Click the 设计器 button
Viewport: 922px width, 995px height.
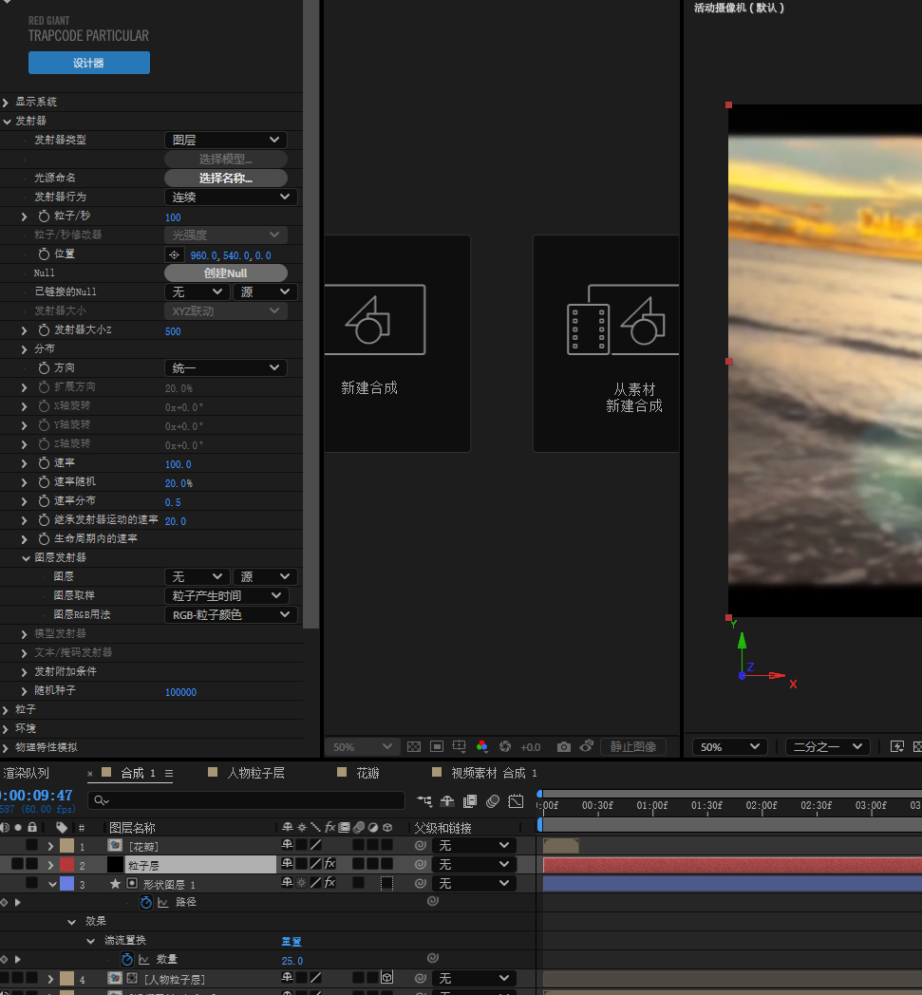click(x=88, y=63)
